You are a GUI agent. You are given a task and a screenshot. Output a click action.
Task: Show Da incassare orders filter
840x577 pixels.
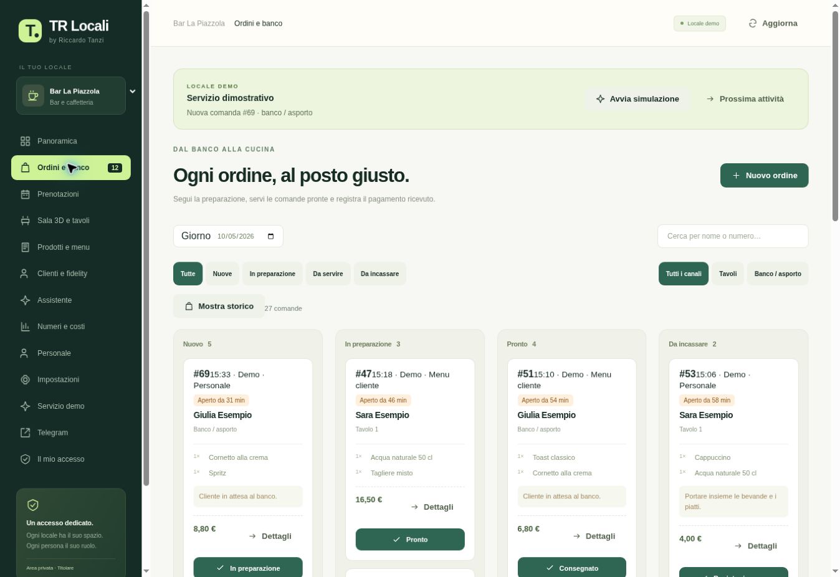[x=379, y=274]
